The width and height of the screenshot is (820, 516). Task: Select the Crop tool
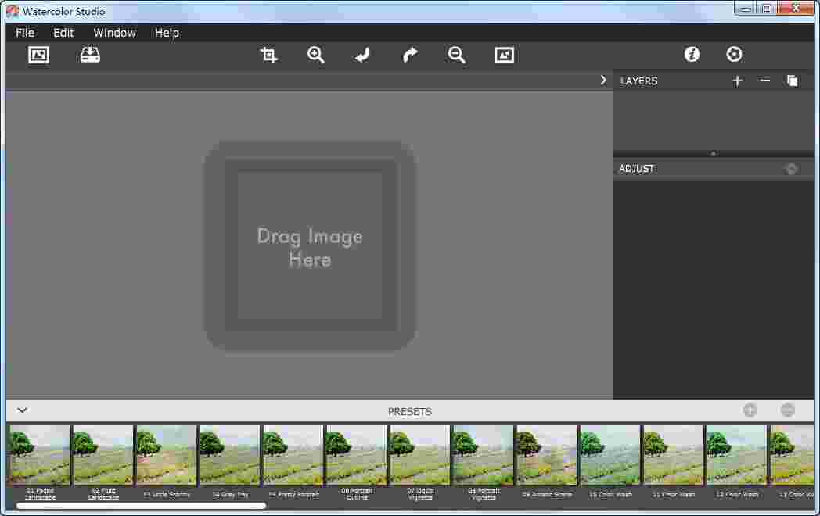[x=268, y=54]
